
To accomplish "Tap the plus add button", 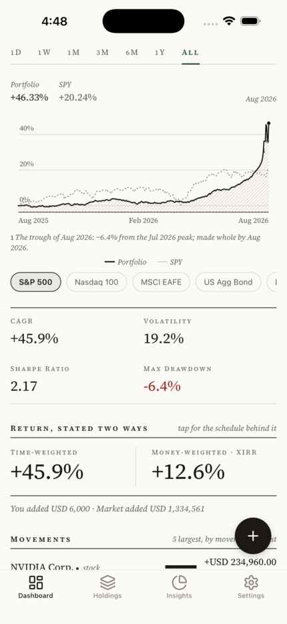I will 253,536.
